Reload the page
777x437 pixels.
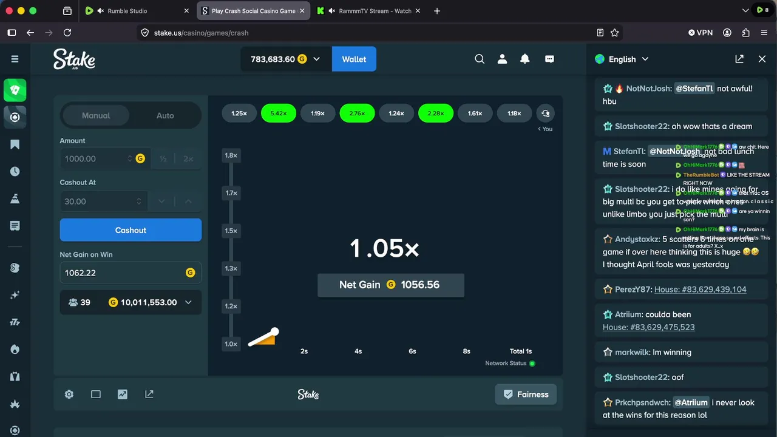(67, 33)
